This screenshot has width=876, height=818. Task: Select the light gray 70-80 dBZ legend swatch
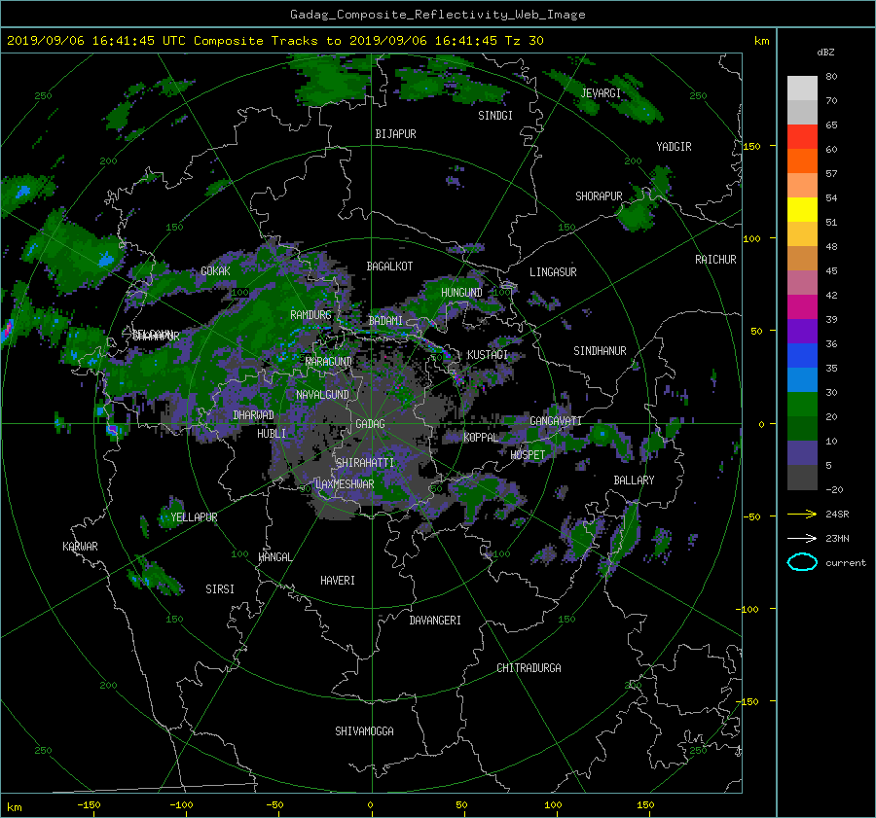802,89
